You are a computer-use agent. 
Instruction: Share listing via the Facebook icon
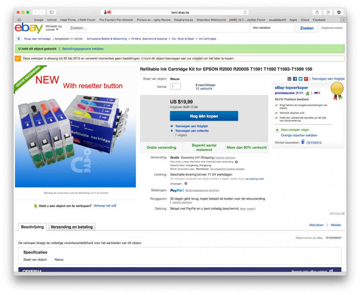tap(295, 79)
